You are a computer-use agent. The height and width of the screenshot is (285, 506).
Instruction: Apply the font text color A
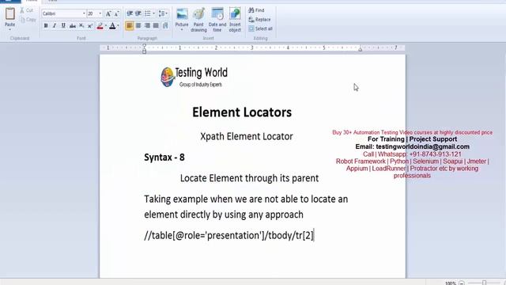112,26
